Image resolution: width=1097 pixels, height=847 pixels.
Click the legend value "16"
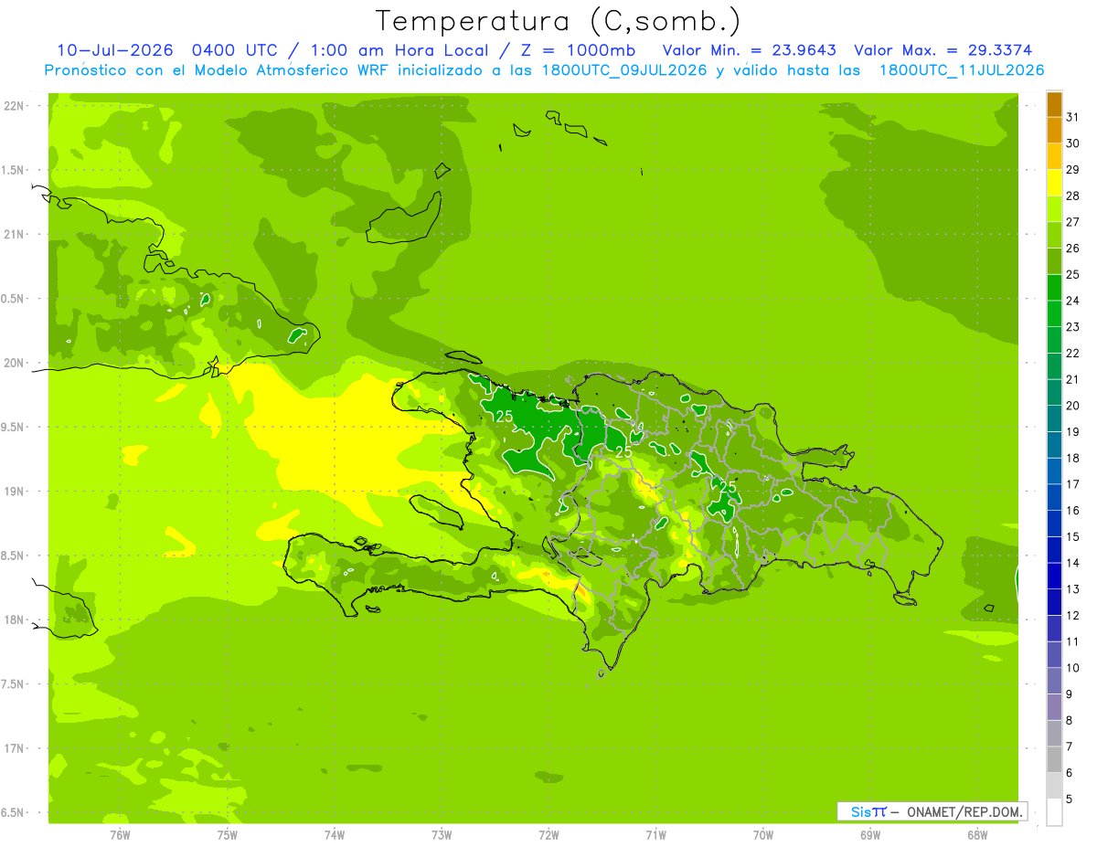click(x=1073, y=511)
